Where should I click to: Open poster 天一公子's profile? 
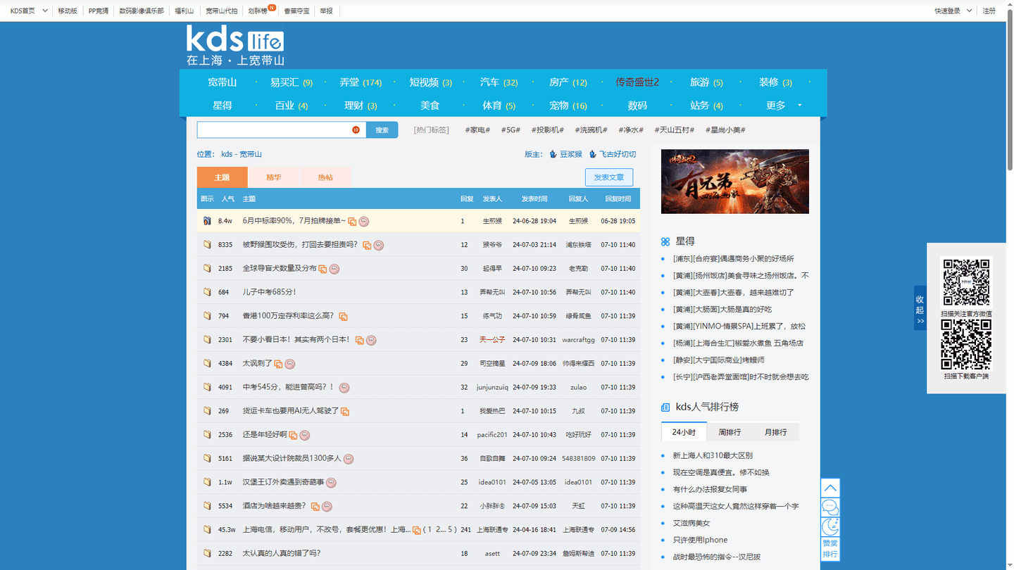pos(492,340)
